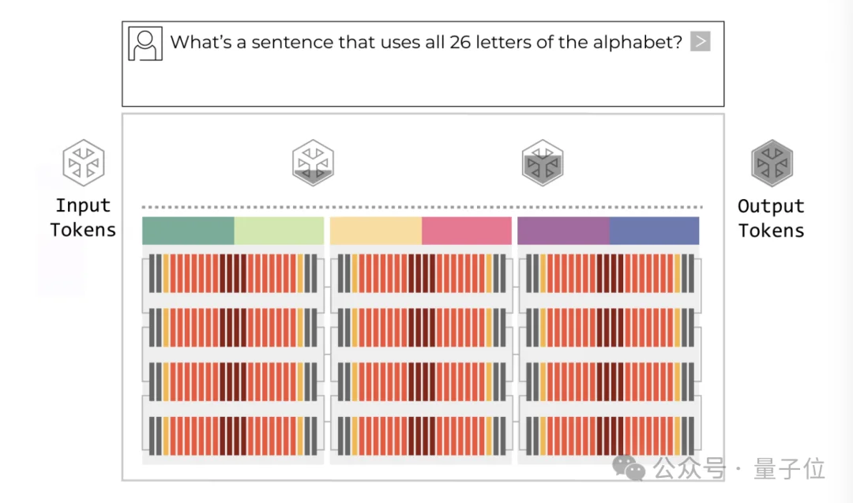
Task: Select the partially filled cube icon
Action: (x=313, y=161)
